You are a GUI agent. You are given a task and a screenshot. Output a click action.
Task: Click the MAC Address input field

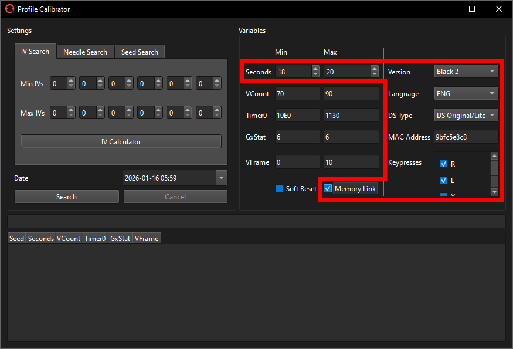click(x=466, y=137)
